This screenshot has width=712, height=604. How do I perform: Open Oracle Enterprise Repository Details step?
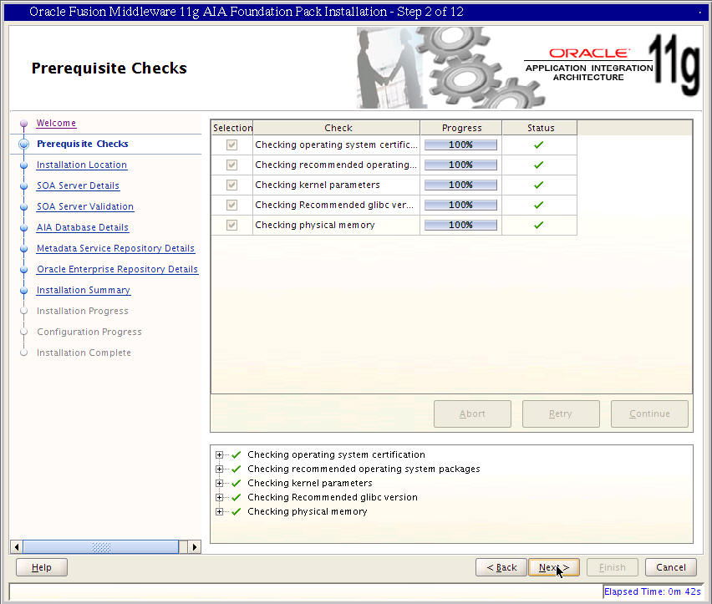point(118,269)
